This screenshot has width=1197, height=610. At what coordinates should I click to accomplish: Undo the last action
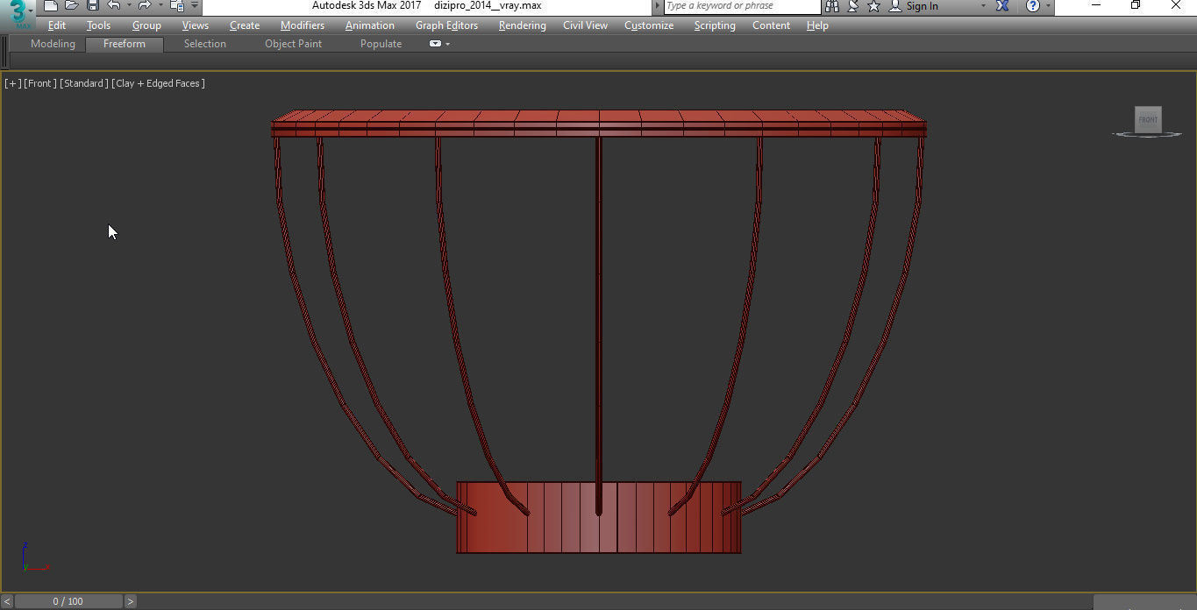pos(113,6)
